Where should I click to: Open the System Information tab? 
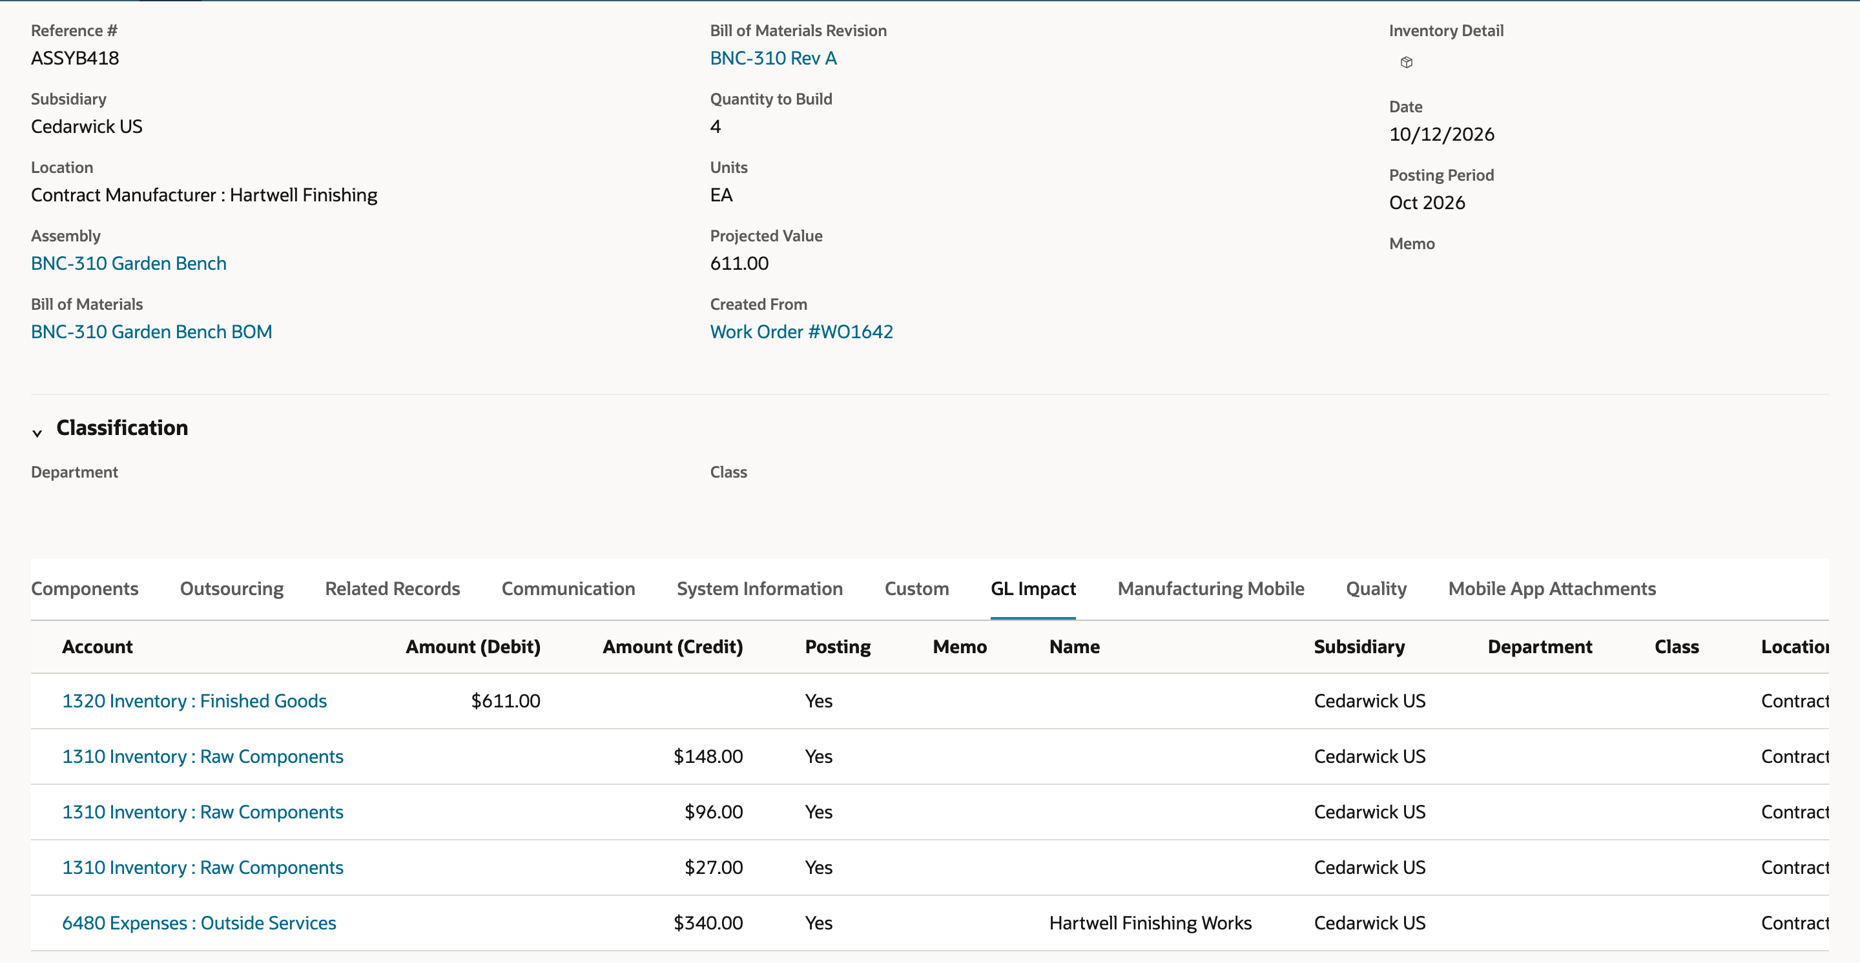point(759,588)
